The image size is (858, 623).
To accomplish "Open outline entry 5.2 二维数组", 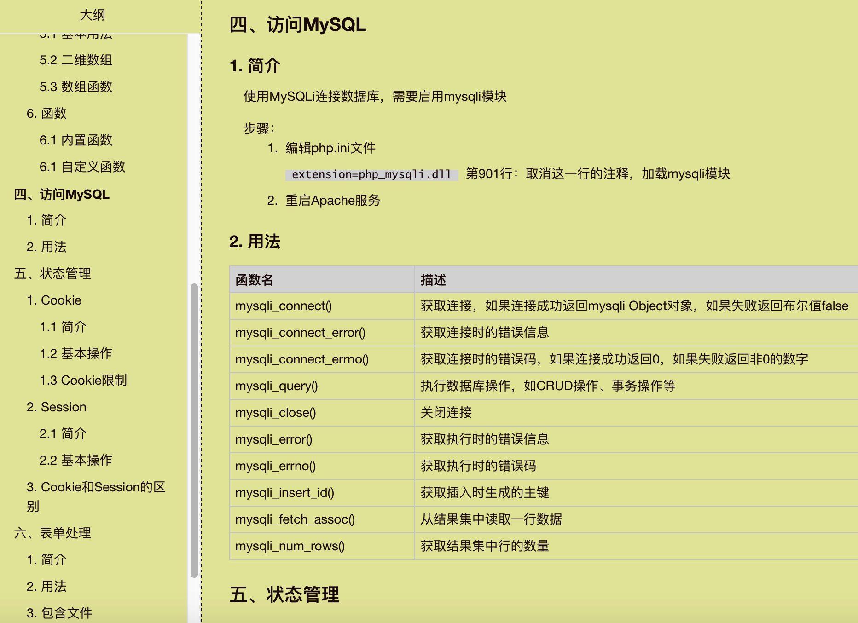I will pos(76,60).
